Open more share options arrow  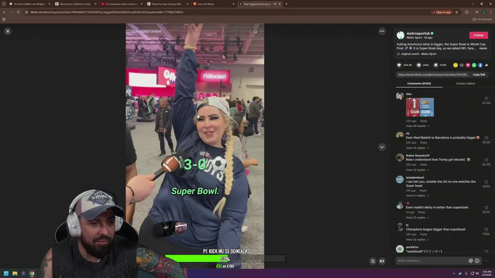point(486,65)
